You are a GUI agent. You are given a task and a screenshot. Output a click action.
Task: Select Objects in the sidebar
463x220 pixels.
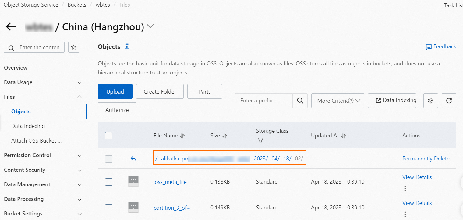pyautogui.click(x=21, y=112)
